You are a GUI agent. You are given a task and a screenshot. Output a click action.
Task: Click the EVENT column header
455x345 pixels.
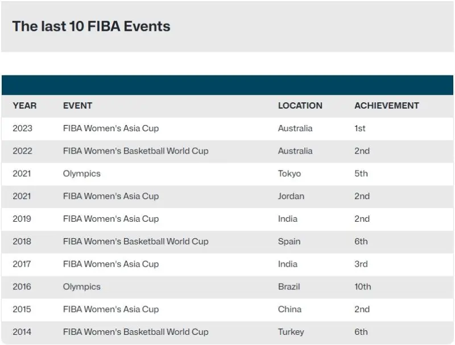pos(77,106)
